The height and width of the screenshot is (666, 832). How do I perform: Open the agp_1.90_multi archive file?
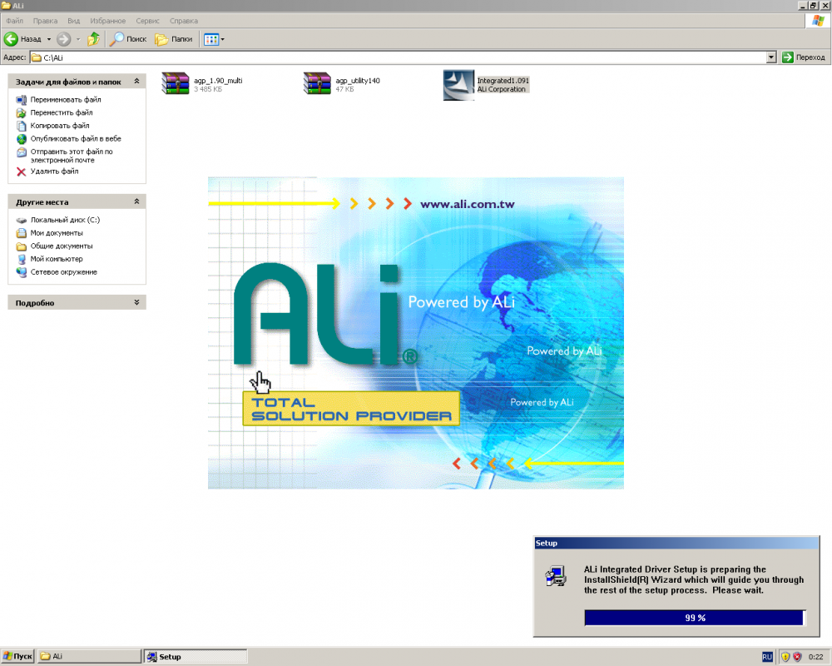tap(176, 84)
